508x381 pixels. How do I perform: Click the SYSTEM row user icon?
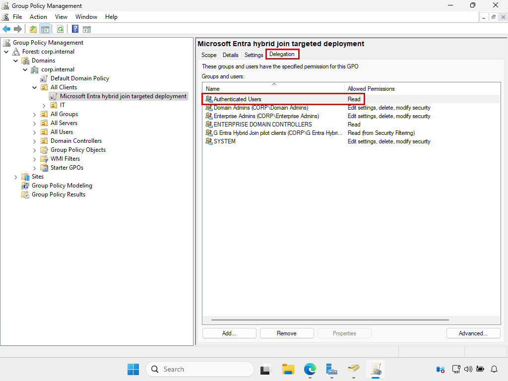click(x=209, y=141)
